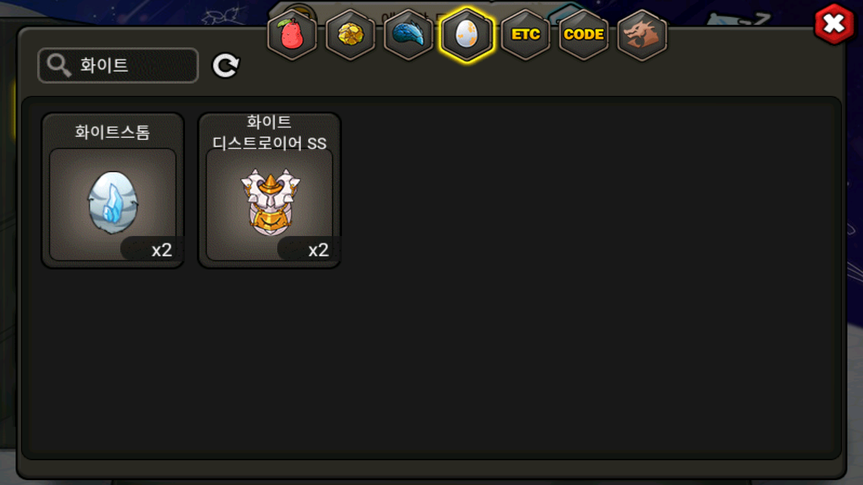
Task: Click the blue crystal egg image
Action: 113,203
